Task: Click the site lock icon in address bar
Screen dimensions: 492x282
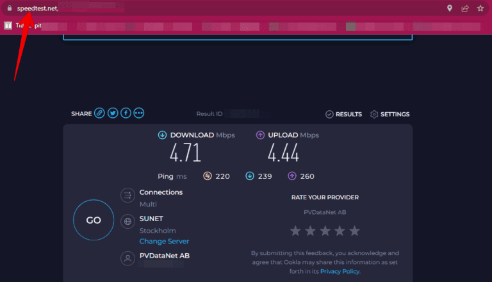Action: (x=9, y=8)
